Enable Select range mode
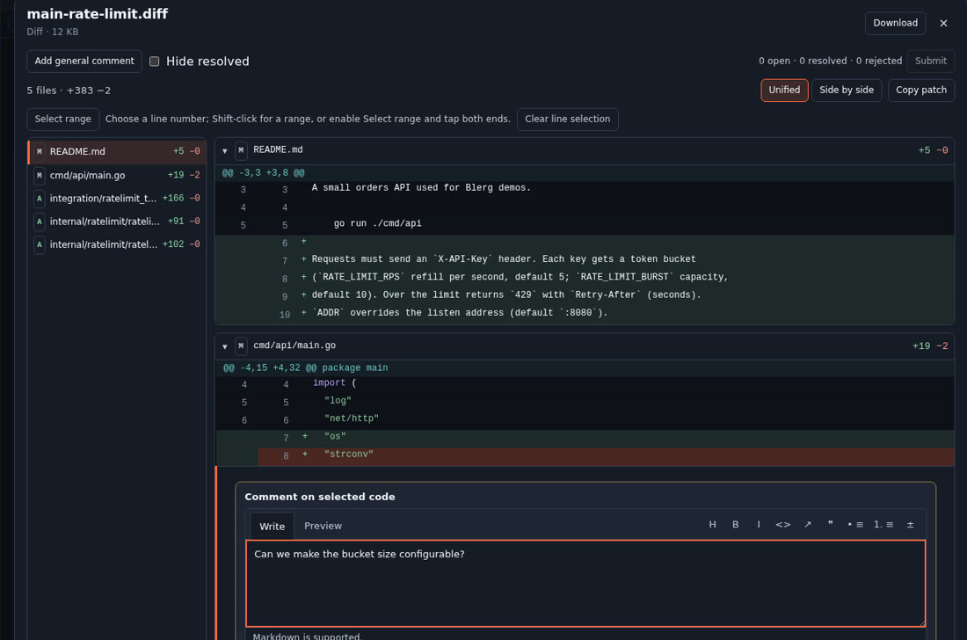 [63, 119]
